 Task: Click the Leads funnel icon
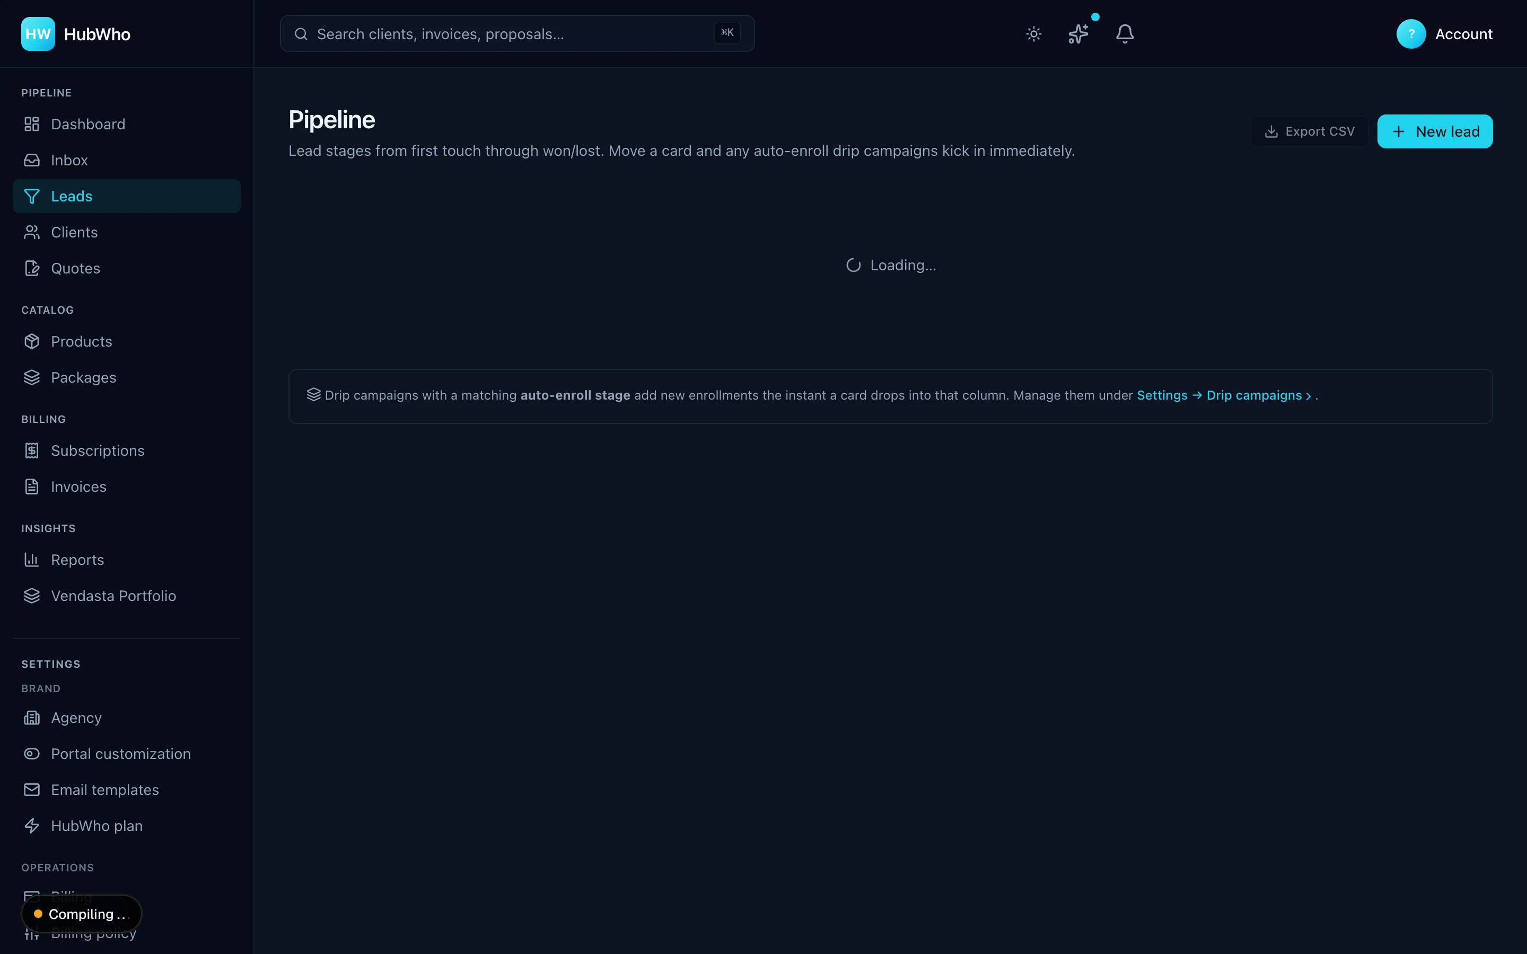click(32, 196)
